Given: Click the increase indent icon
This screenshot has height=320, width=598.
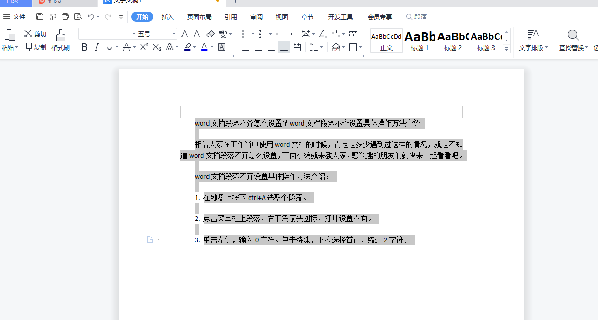Looking at the screenshot, I should pyautogui.click(x=293, y=34).
